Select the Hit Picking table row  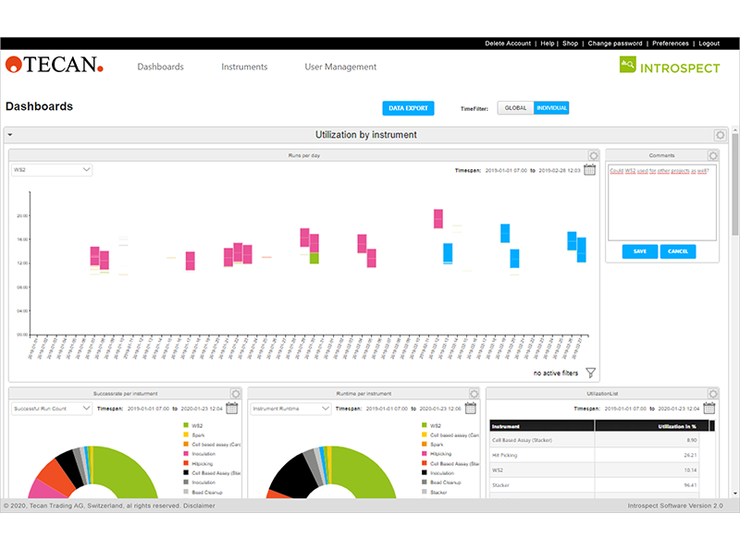click(594, 455)
